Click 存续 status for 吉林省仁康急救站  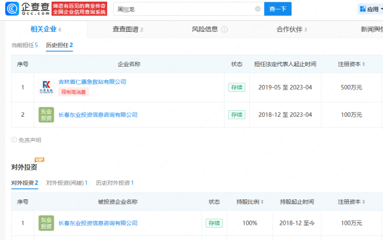[x=237, y=87]
